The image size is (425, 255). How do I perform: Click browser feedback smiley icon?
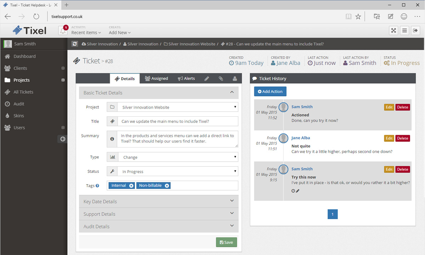(404, 16)
